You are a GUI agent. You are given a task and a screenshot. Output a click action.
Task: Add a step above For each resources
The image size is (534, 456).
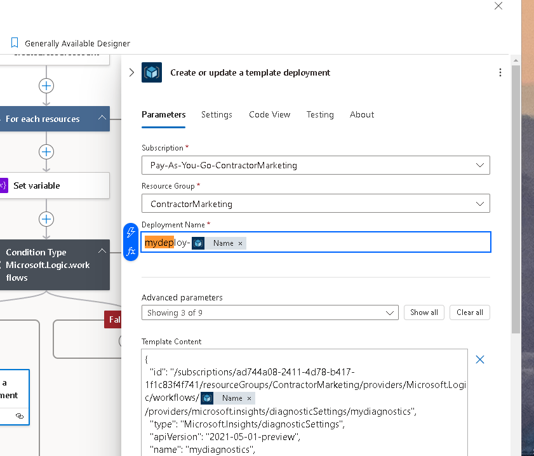coord(46,86)
